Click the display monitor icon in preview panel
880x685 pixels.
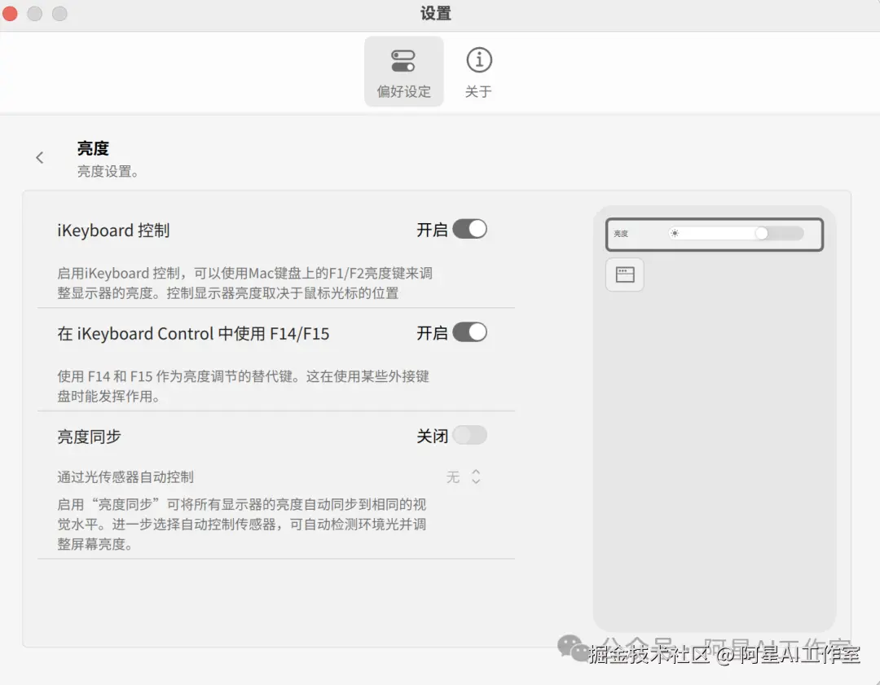624,274
